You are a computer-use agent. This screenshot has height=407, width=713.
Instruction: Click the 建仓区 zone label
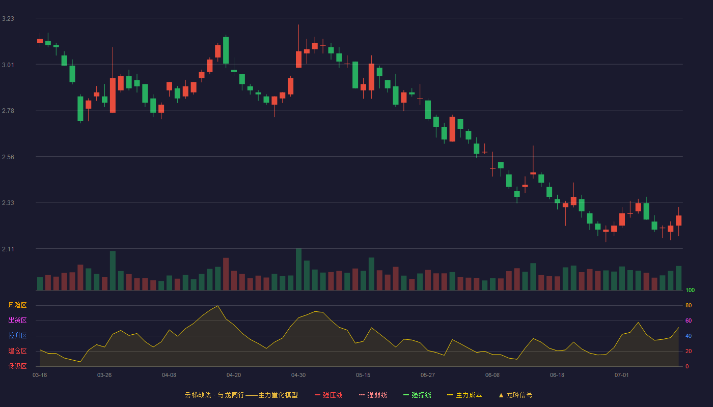pyautogui.click(x=17, y=351)
